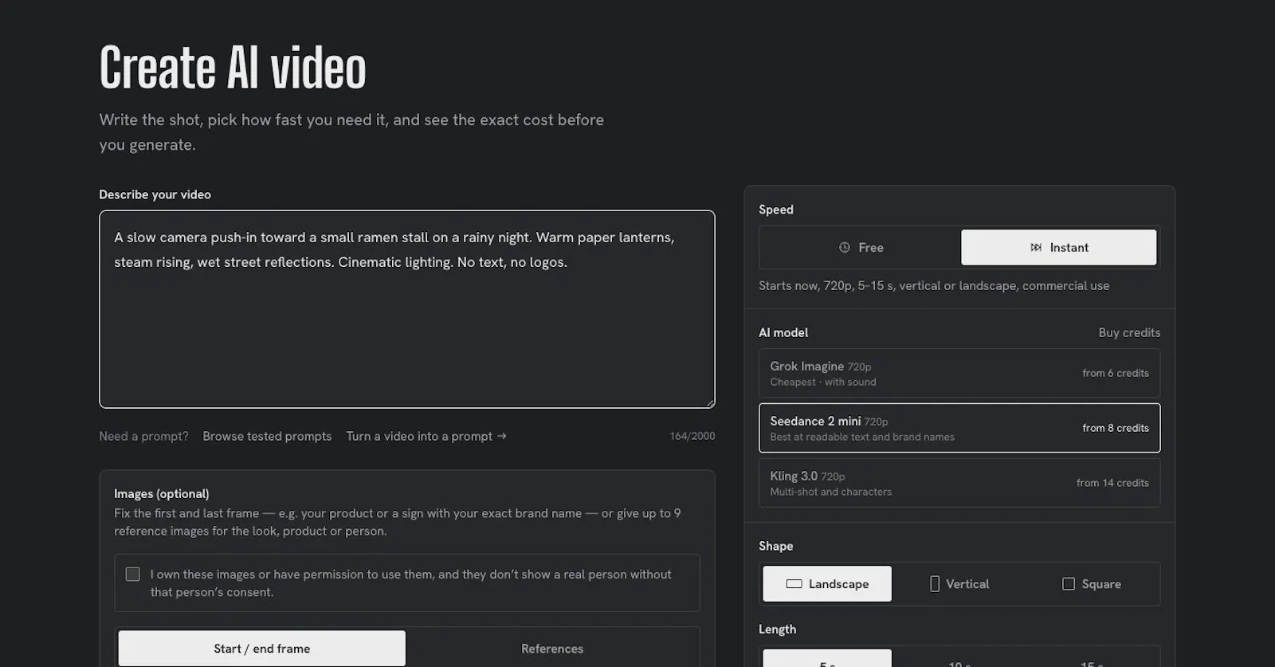Screen dimensions: 1275x667
Task: Set shape to Vertical
Action: point(959,584)
